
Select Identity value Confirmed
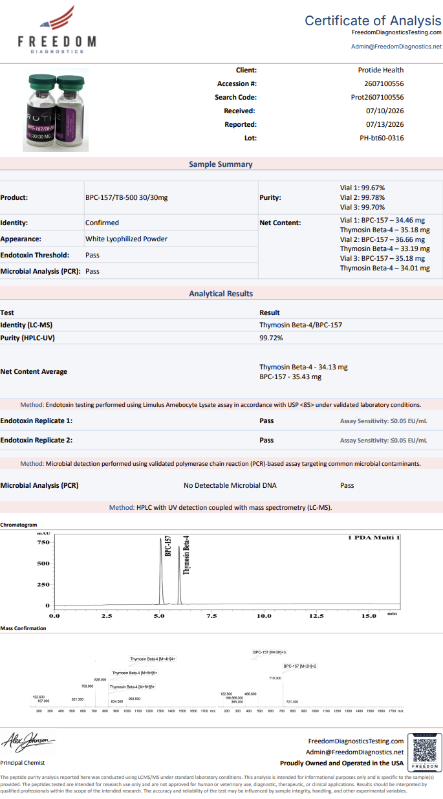pyautogui.click(x=102, y=223)
